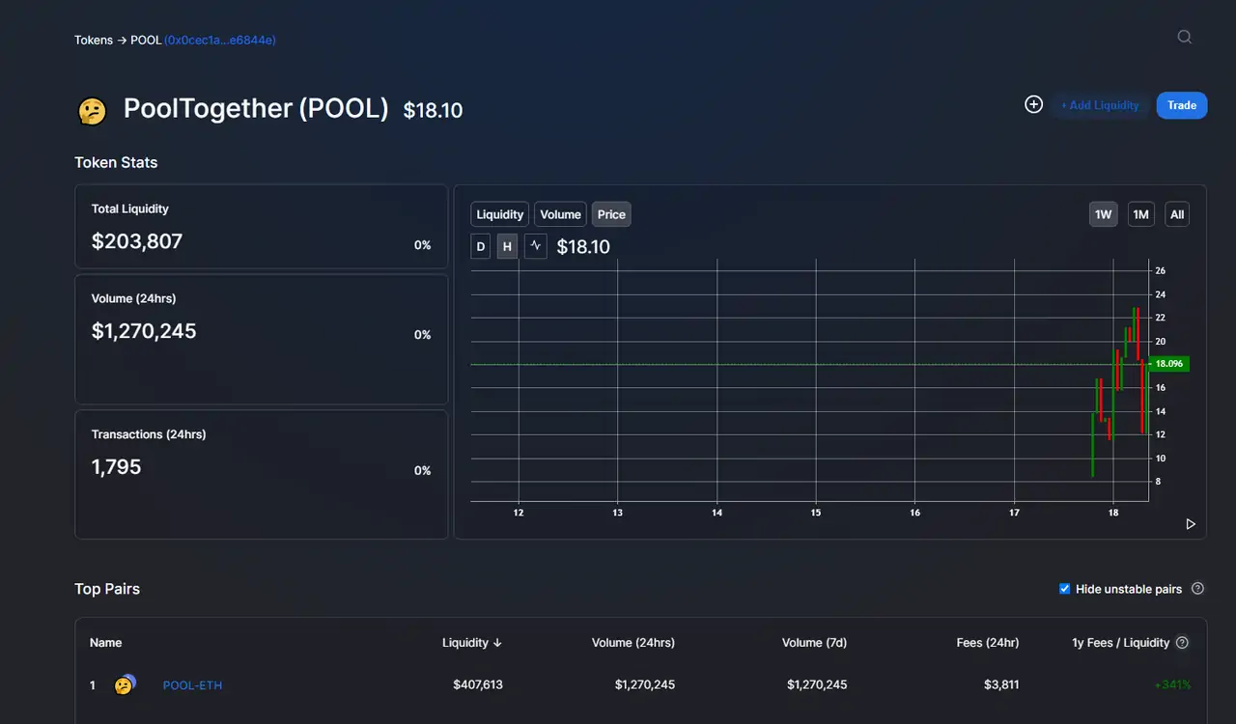This screenshot has width=1236, height=724.
Task: Click the Token Stats section heading
Action: pyautogui.click(x=116, y=162)
